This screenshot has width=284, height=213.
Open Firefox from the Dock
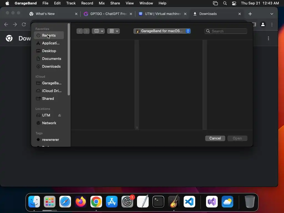click(x=81, y=202)
